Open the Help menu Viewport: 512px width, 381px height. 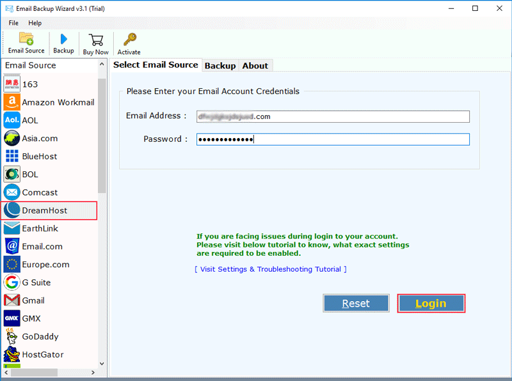coord(35,23)
